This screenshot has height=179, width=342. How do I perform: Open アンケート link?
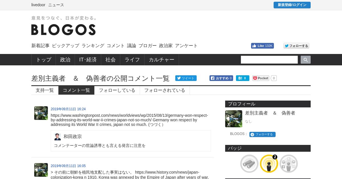(186, 46)
